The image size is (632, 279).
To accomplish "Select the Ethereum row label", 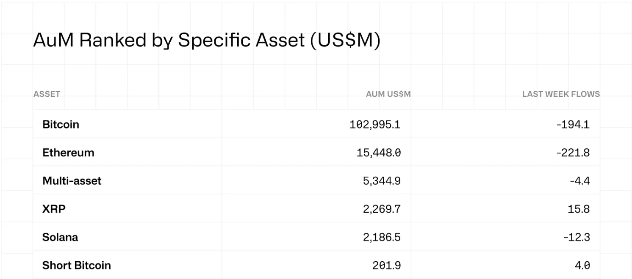I will pos(68,153).
